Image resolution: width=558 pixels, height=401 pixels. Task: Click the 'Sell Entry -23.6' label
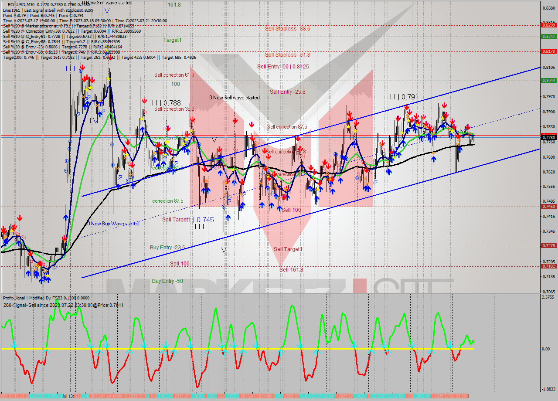(x=287, y=92)
